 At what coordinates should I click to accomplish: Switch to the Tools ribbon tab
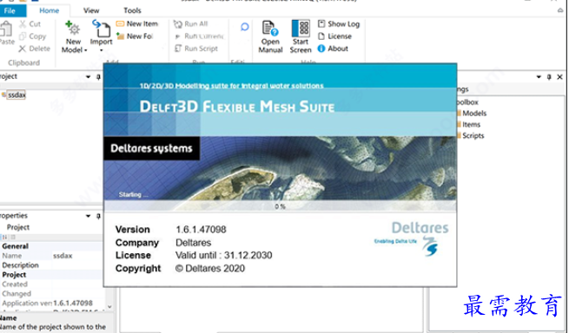[132, 11]
